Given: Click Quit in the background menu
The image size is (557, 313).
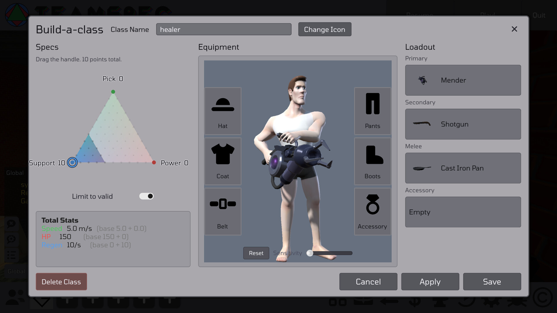Looking at the screenshot, I should point(539,15).
